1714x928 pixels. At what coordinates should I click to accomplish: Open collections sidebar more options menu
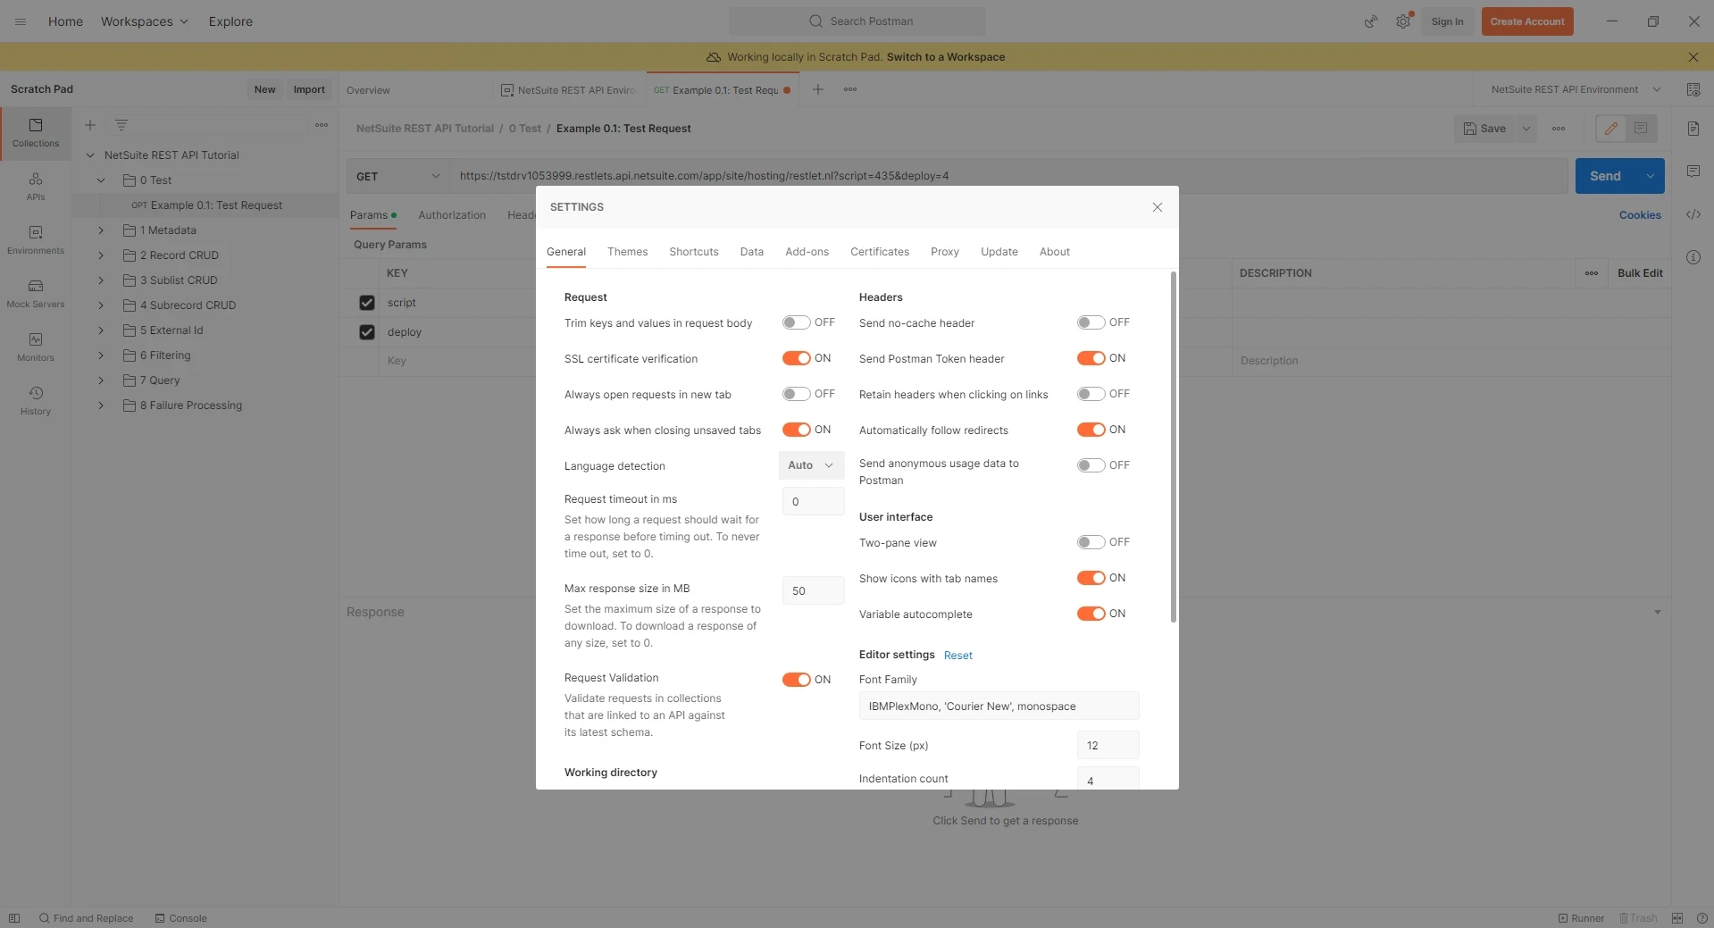[322, 125]
